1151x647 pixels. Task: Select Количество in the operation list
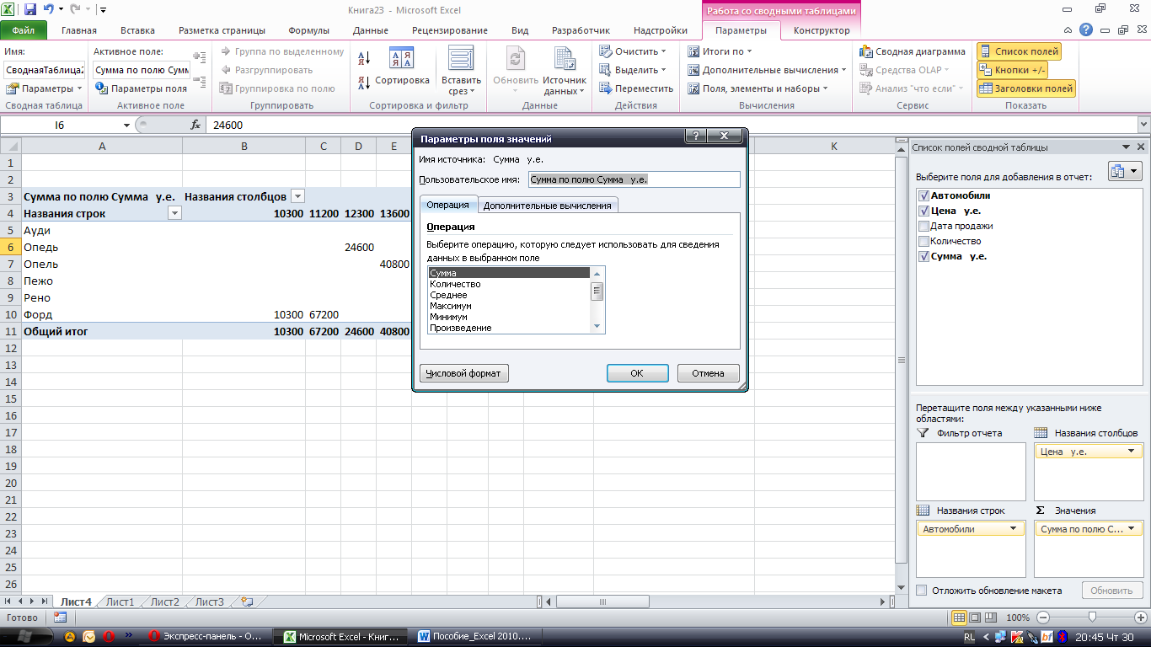(510, 284)
